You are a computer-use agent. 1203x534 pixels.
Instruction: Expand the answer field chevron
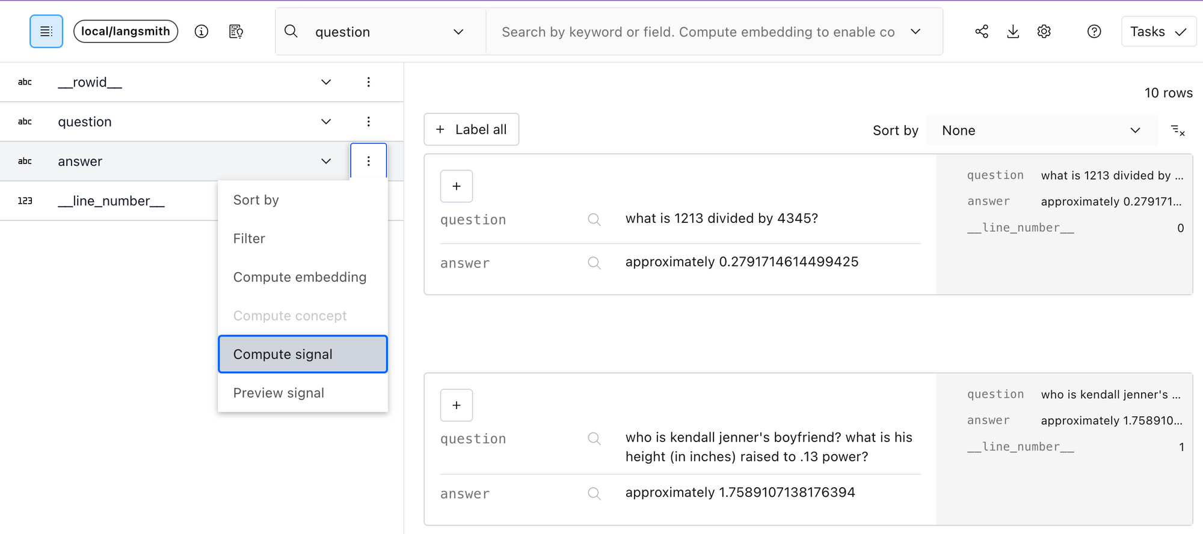coord(326,161)
